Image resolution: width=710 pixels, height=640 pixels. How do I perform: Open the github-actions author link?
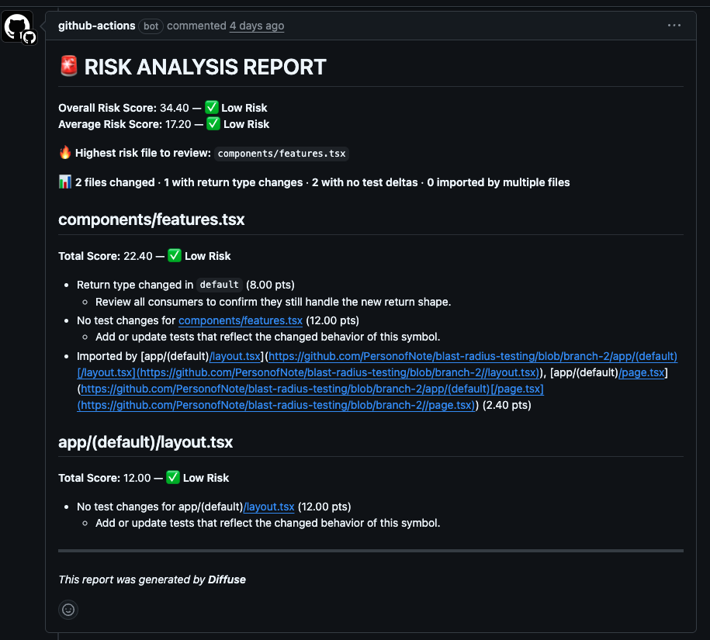(x=96, y=26)
